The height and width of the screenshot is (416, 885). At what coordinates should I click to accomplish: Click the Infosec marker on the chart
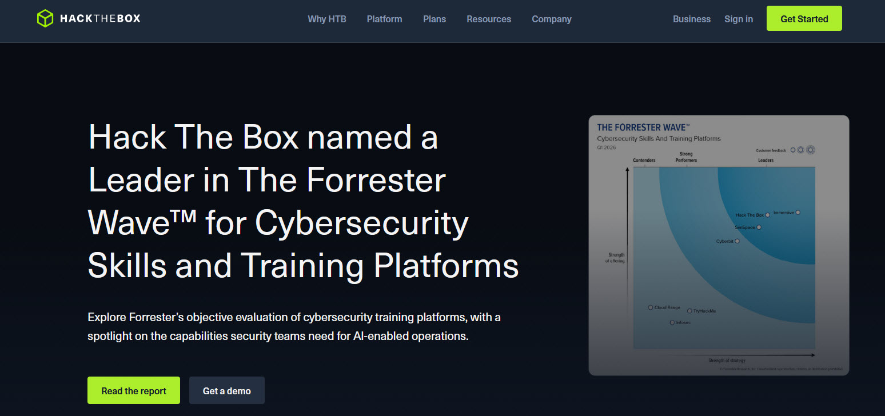672,322
